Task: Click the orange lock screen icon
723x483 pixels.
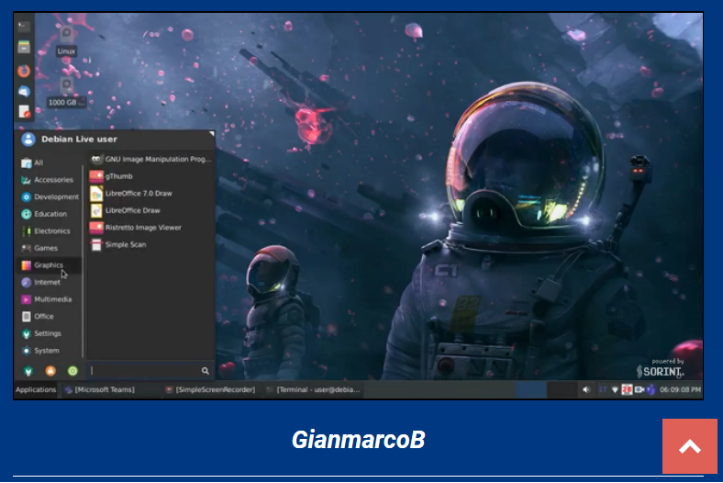Action: 50,371
